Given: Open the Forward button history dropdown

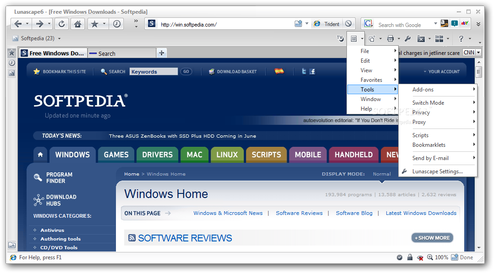Looking at the screenshot, I should coord(49,24).
